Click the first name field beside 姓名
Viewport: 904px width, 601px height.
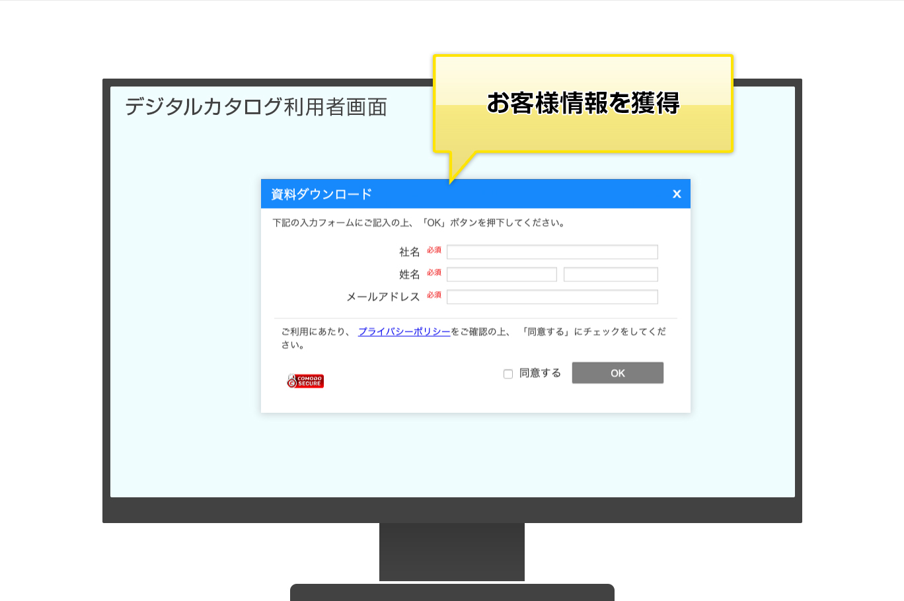point(610,273)
